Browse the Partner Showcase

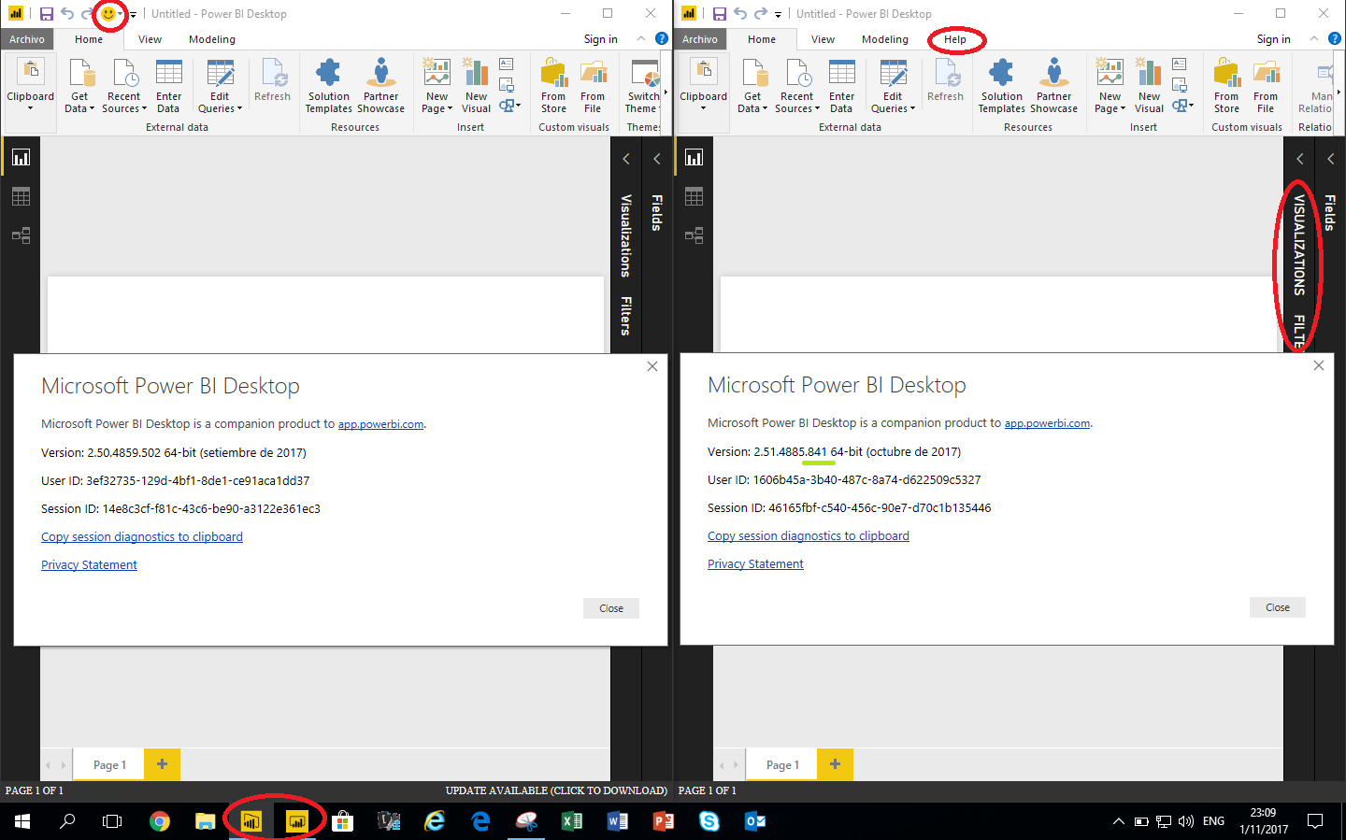pos(380,84)
